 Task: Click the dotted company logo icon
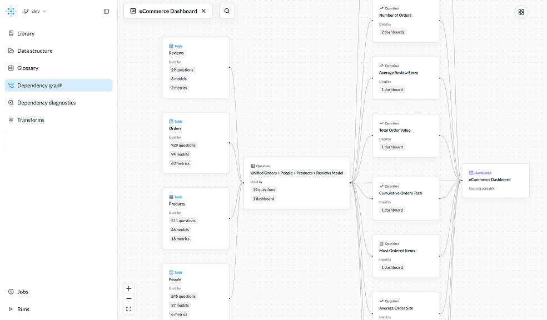11,11
